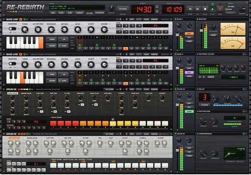Decrease tempo with the down arrow
Screen dimensions: 251x175
(157, 11)
